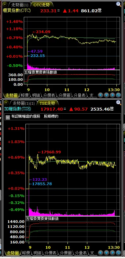Open 分價圖 bottom tab in TSE panel
The height and width of the screenshot is (259, 125).
click(66, 253)
